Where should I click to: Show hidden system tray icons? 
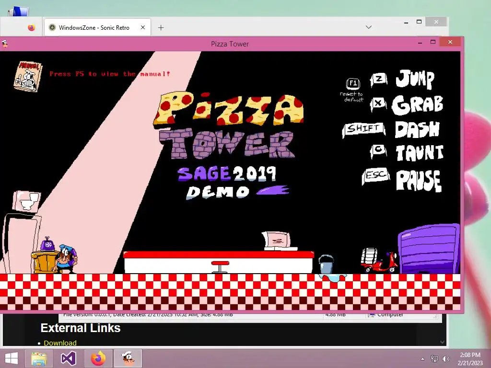tap(423, 359)
